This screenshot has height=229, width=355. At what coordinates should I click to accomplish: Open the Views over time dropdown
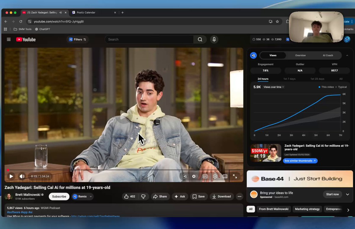[274, 87]
